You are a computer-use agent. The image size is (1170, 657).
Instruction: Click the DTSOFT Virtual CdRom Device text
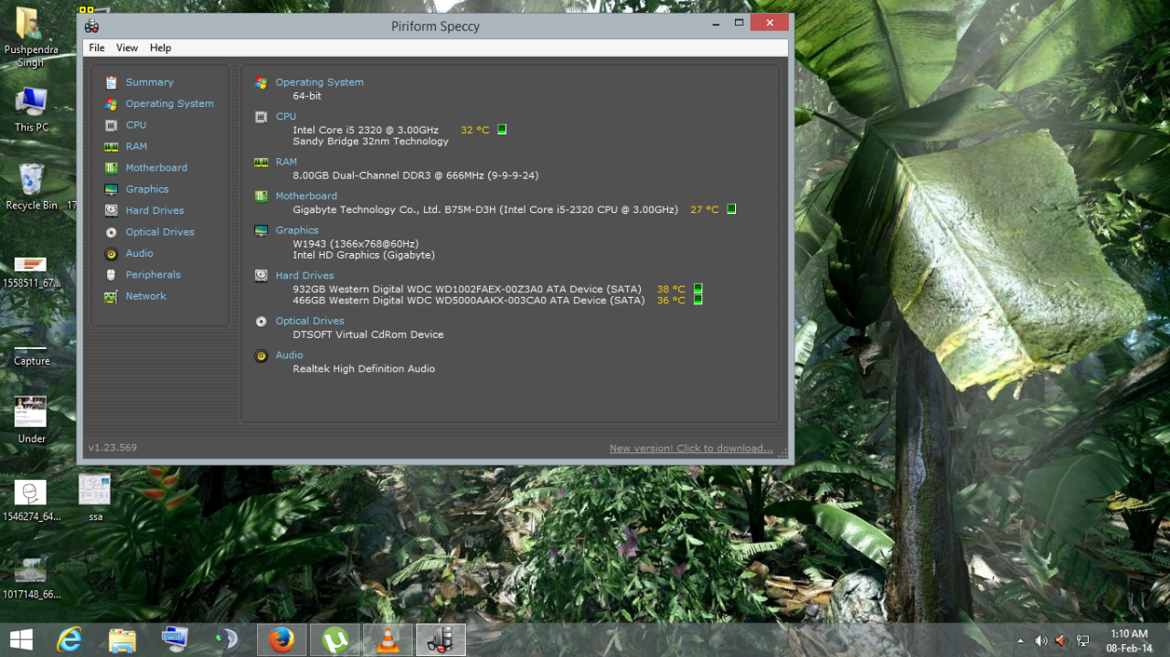pyautogui.click(x=368, y=334)
